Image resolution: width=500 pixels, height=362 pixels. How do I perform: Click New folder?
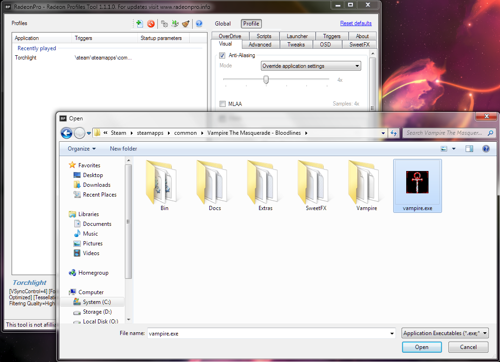pos(123,148)
